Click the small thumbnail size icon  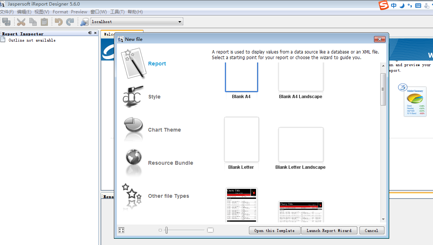[160, 230]
